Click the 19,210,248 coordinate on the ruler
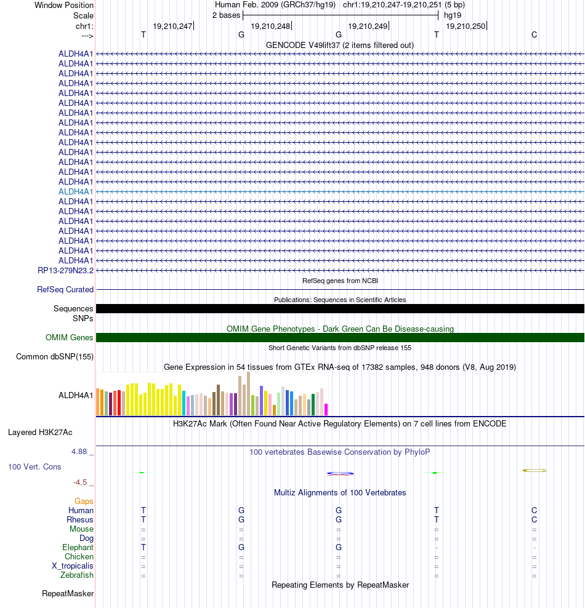This screenshot has height=608, width=585. point(270,26)
